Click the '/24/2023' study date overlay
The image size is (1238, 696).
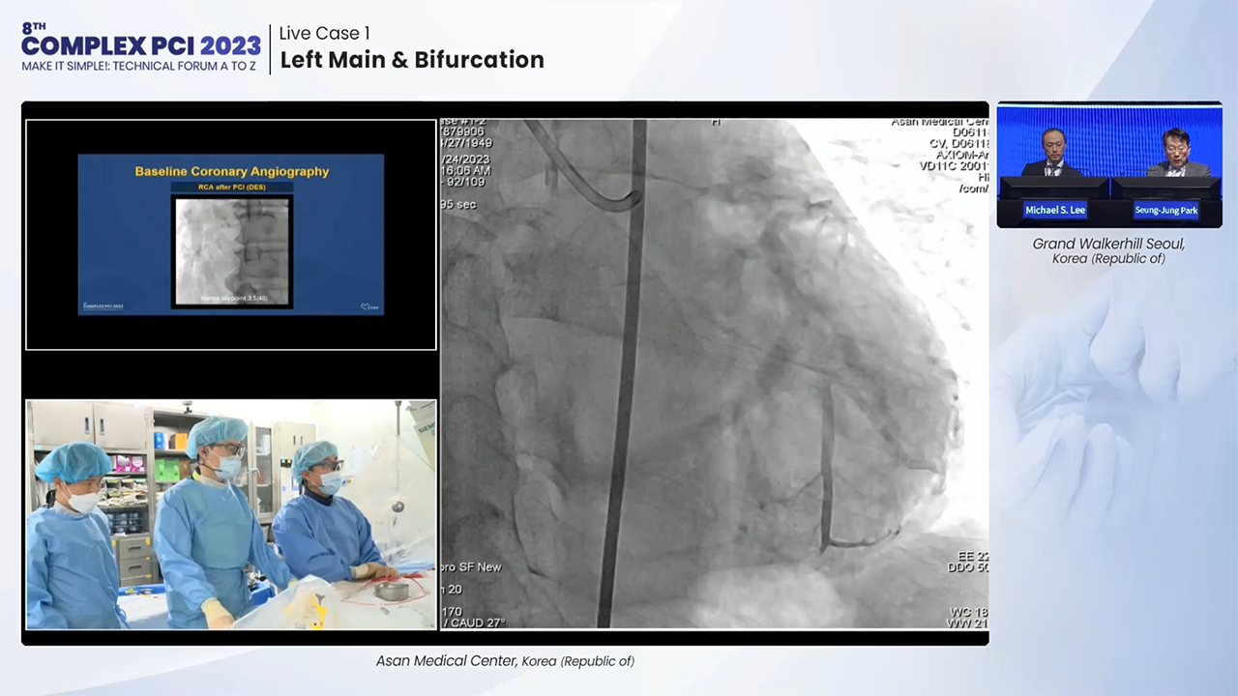click(x=467, y=158)
